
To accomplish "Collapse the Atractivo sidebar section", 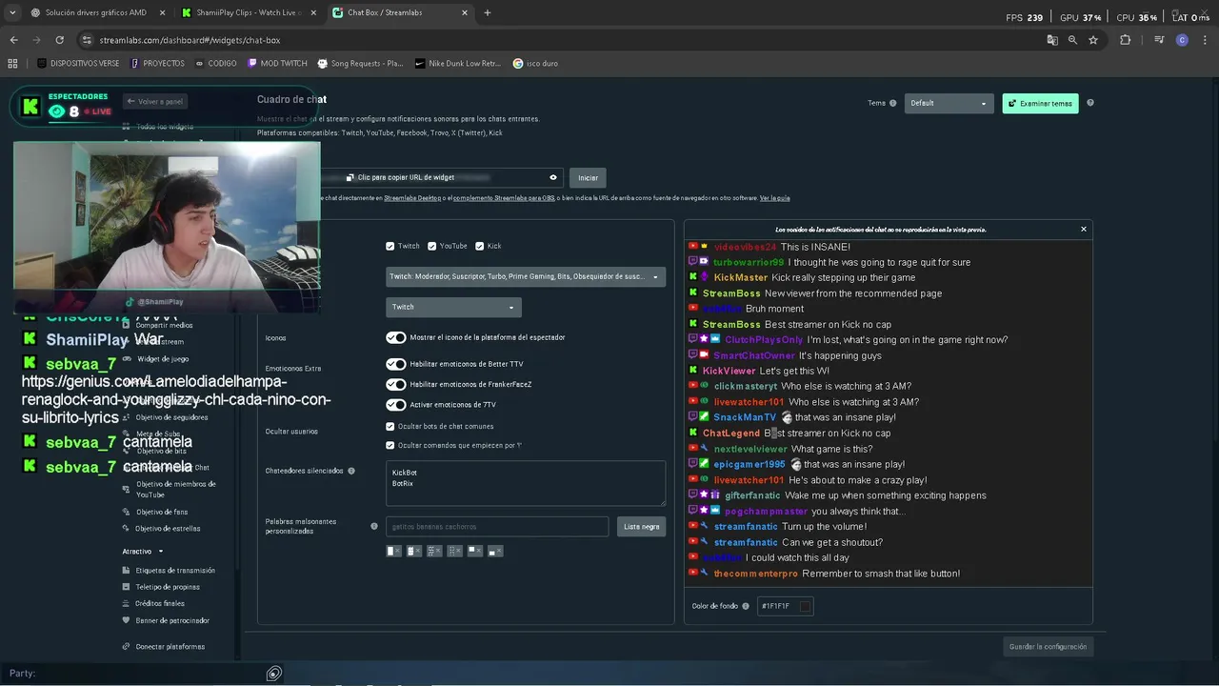I will tap(143, 551).
